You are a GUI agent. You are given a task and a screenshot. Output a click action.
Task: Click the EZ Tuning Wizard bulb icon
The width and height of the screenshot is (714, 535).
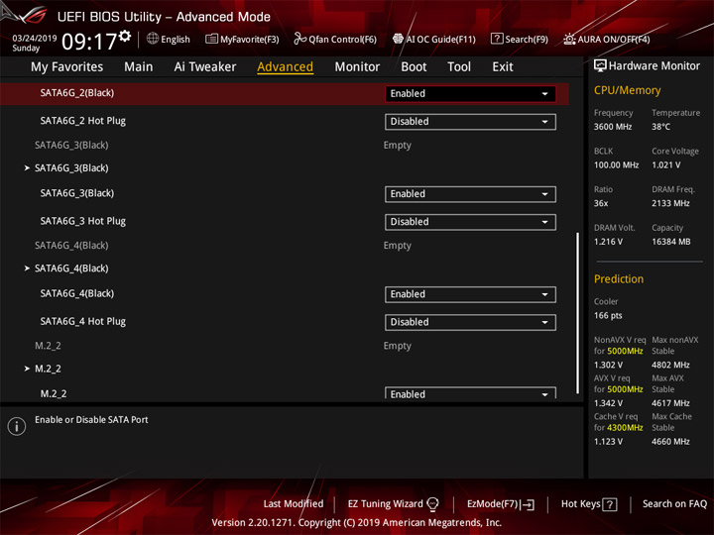[432, 503]
